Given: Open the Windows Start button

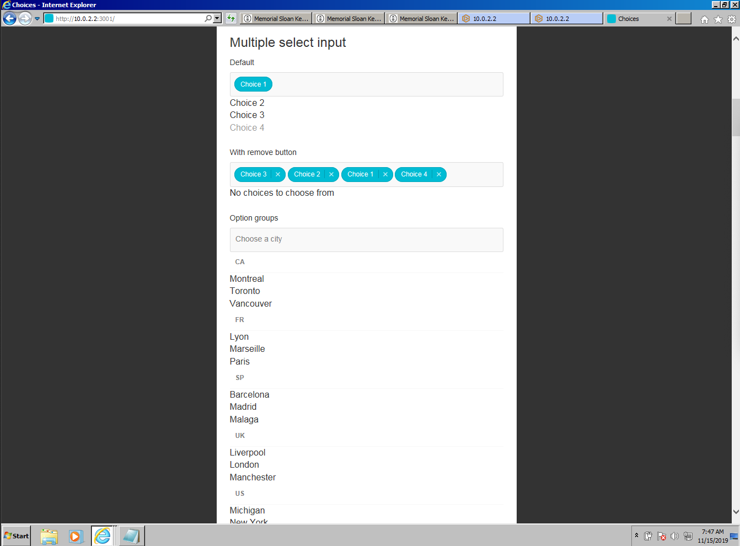Looking at the screenshot, I should point(16,536).
